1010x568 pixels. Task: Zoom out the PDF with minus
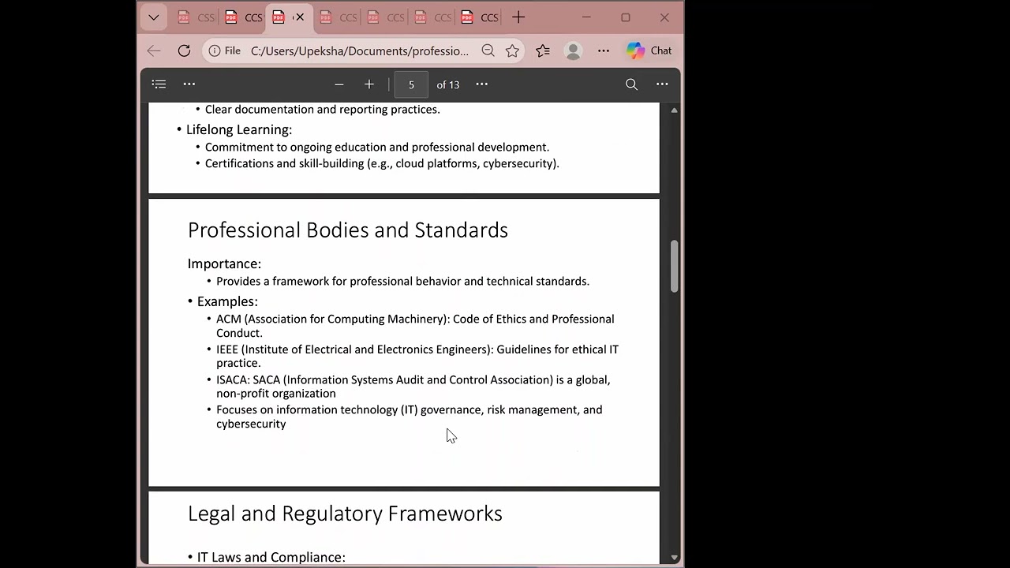pos(339,84)
